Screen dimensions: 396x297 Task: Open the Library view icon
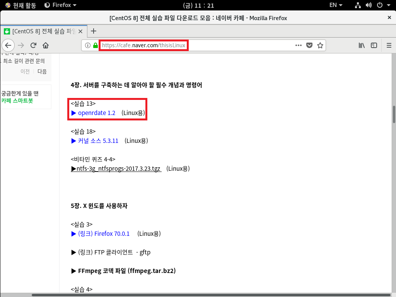362,45
